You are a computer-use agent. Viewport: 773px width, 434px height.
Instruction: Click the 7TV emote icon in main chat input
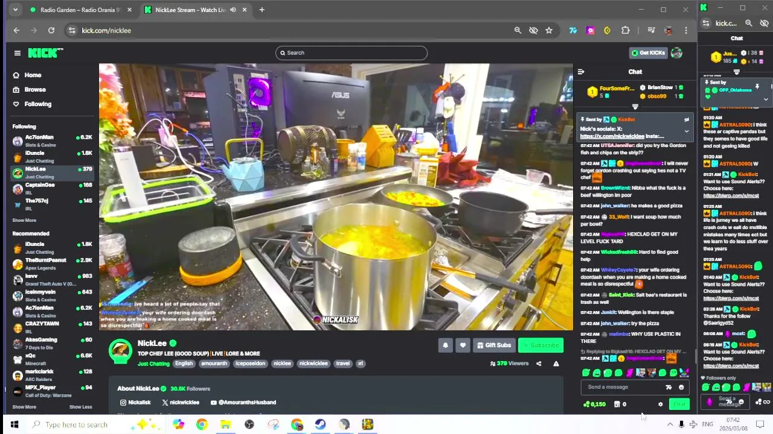[x=669, y=388]
